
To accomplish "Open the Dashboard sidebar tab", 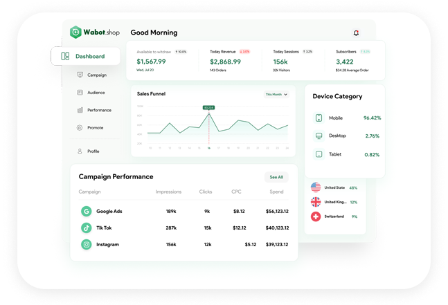I will click(x=84, y=56).
